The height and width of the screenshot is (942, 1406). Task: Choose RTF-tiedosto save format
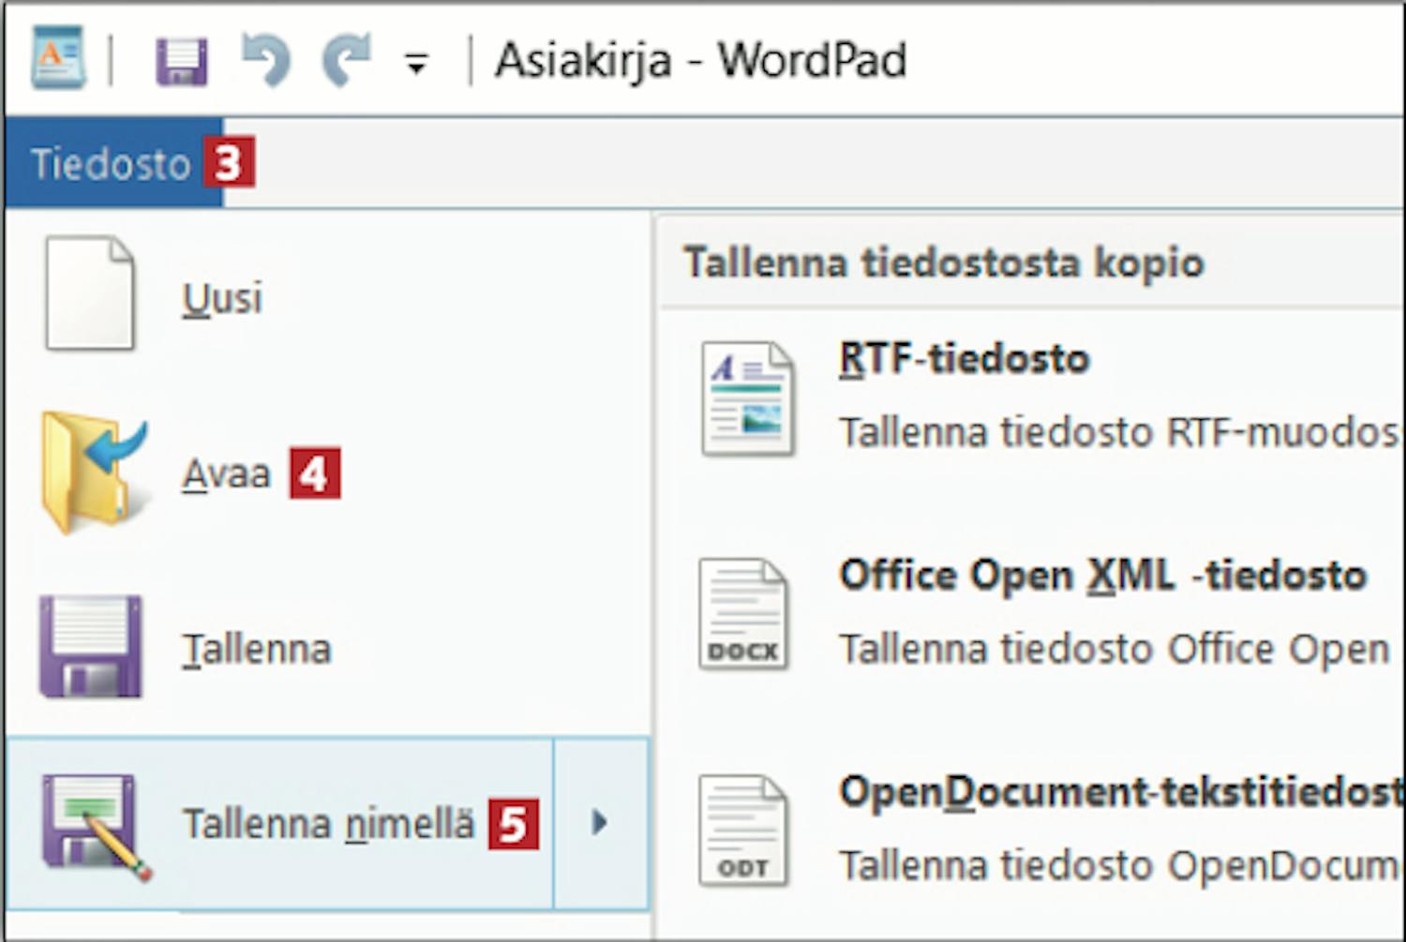pyautogui.click(x=964, y=359)
